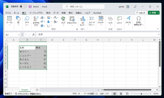This screenshot has height=98, width=164.
Task: Click the search box (検索)
Action: (84, 7)
